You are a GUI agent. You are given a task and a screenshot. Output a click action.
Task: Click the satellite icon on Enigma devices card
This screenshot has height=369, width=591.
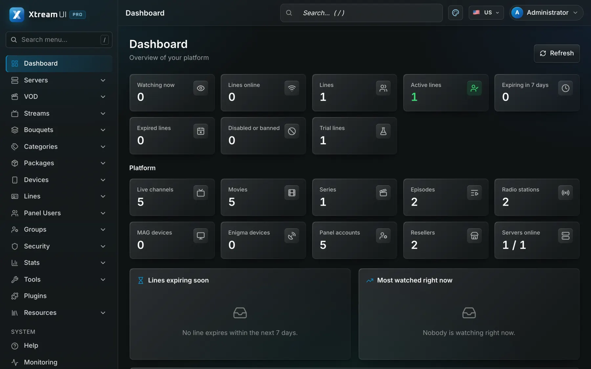[292, 236]
